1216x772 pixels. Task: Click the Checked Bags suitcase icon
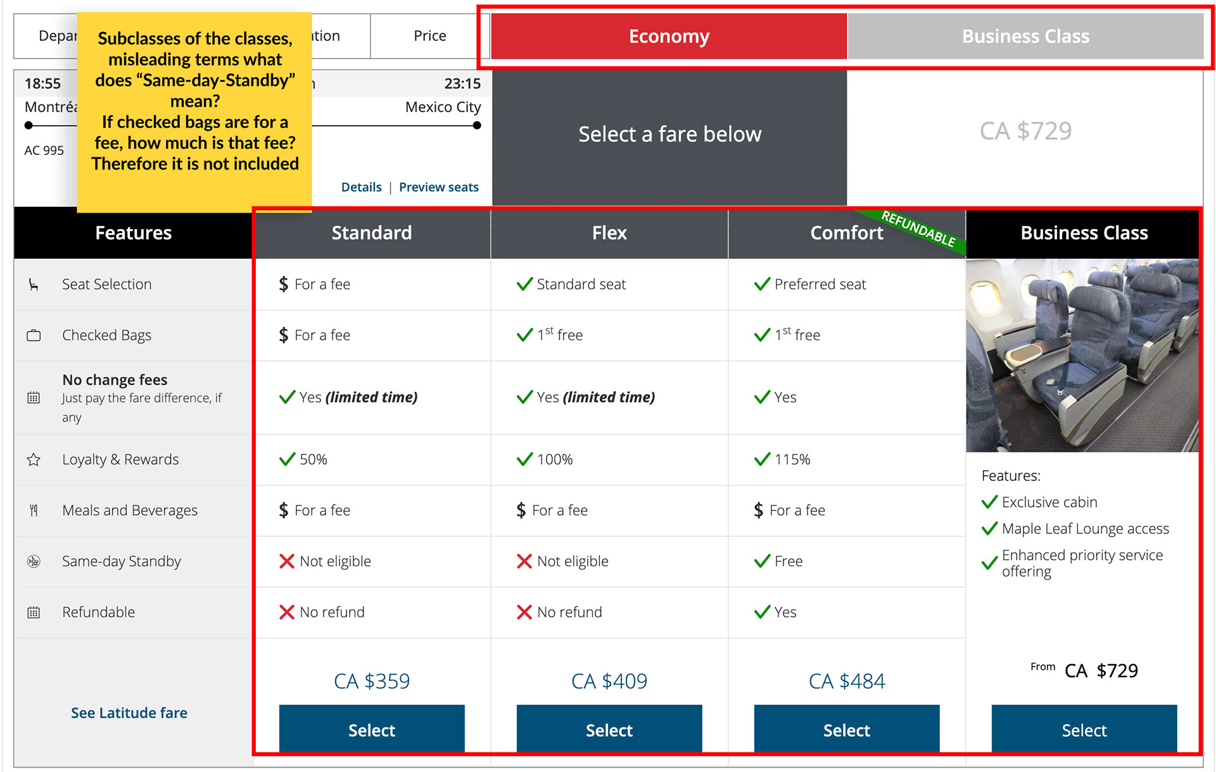click(34, 335)
